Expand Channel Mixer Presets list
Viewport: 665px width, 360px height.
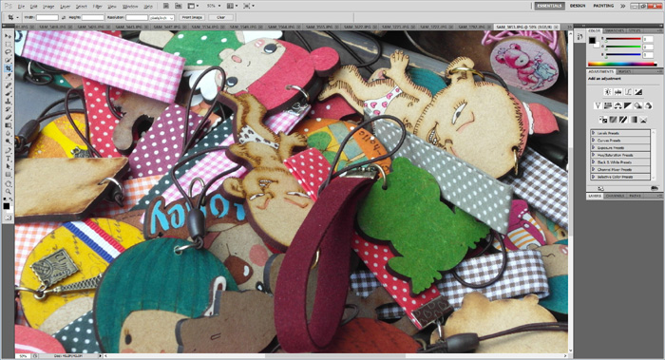594,169
